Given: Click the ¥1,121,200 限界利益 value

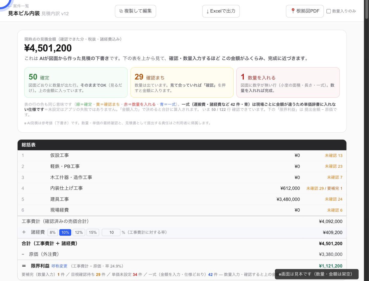Looking at the screenshot, I should click(331, 266).
